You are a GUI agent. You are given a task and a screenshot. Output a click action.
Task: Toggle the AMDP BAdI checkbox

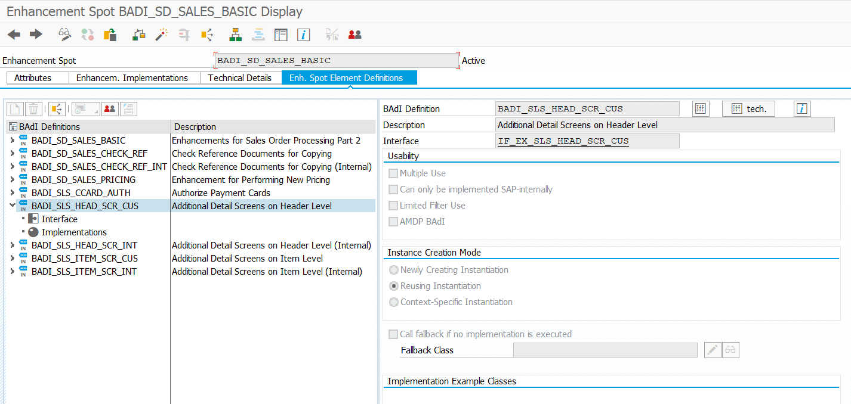393,222
